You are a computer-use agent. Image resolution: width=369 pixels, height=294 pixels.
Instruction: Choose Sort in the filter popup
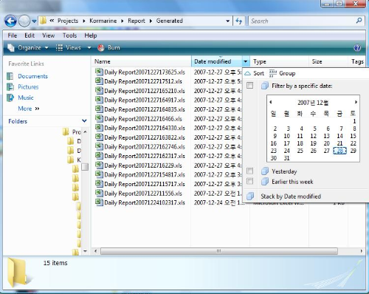[255, 73]
